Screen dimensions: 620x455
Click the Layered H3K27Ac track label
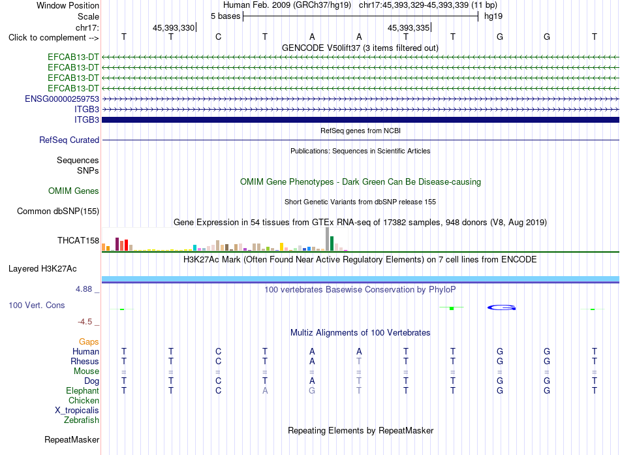[x=42, y=269]
